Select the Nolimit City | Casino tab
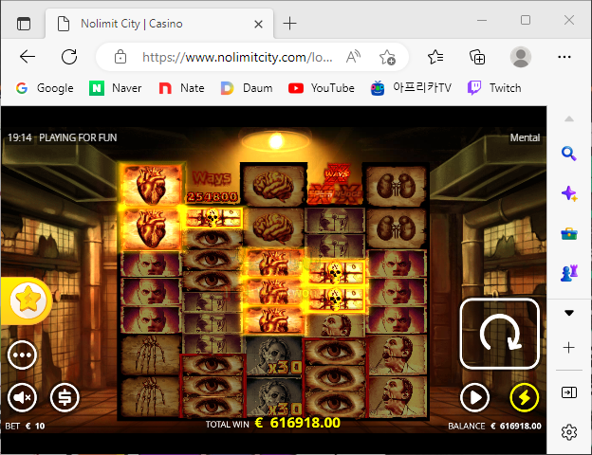 [159, 24]
